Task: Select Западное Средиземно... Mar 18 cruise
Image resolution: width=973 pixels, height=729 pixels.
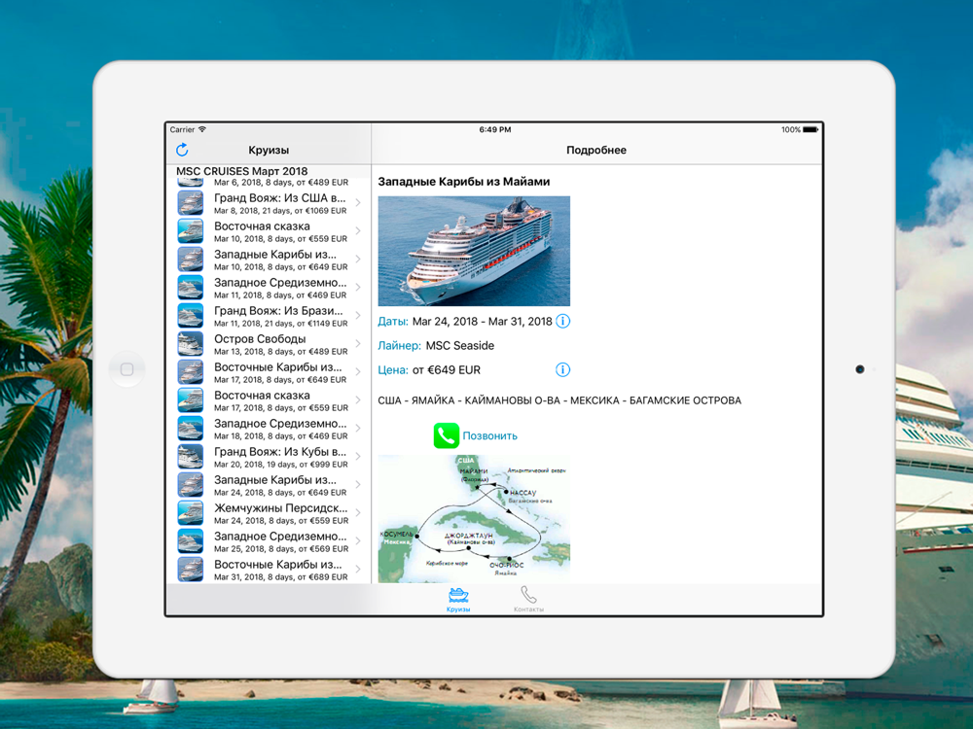Action: click(269, 429)
